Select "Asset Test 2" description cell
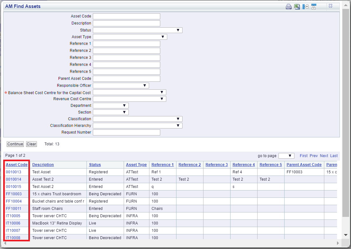This screenshot has width=351, height=249. coord(43,179)
